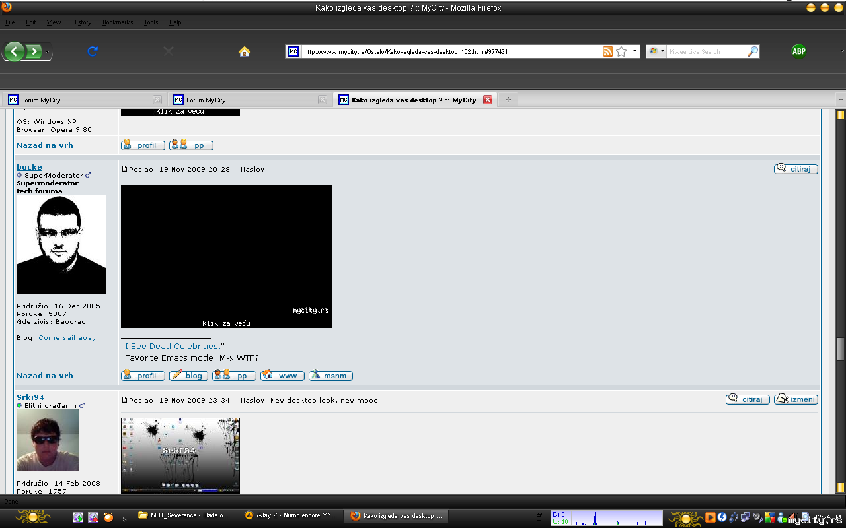Launch the first quick-launch globe icon

pos(78,517)
